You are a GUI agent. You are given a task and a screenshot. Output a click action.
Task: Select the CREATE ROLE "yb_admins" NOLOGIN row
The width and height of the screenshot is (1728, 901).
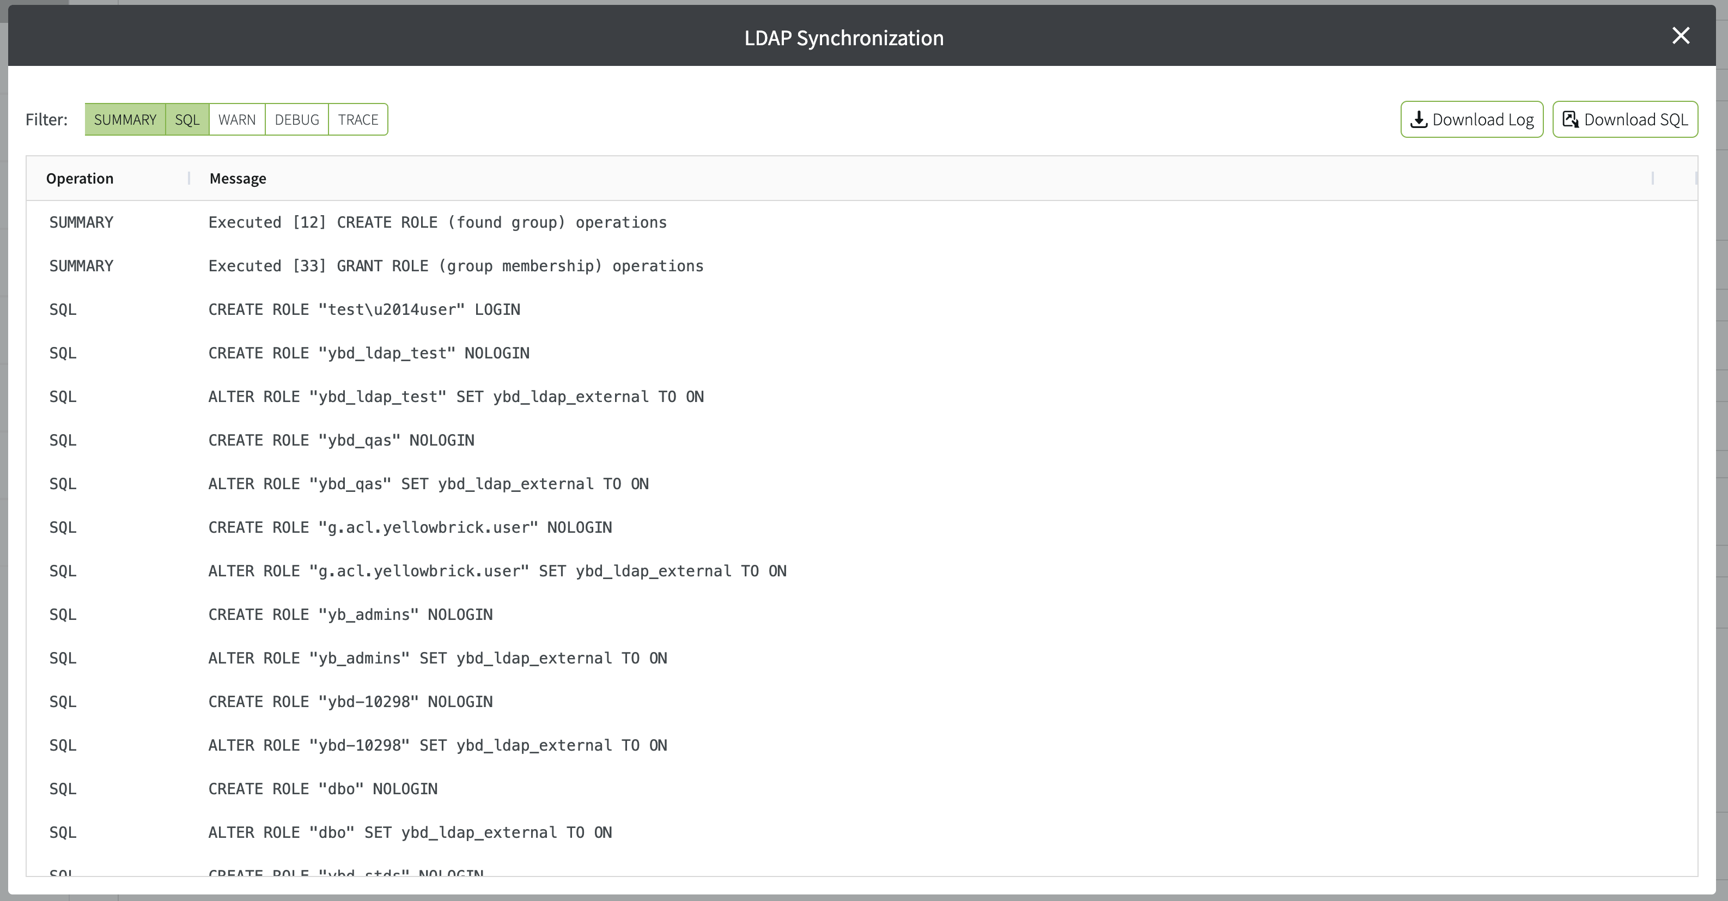[x=350, y=615]
